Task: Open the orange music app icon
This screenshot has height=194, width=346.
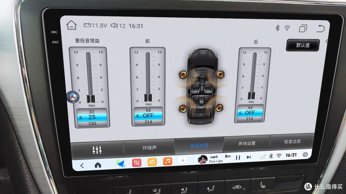Action: coord(168,161)
